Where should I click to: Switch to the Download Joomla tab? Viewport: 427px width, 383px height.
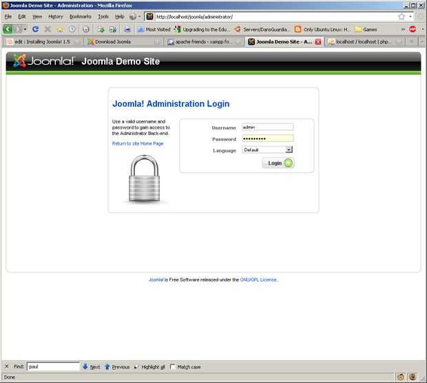pyautogui.click(x=124, y=42)
